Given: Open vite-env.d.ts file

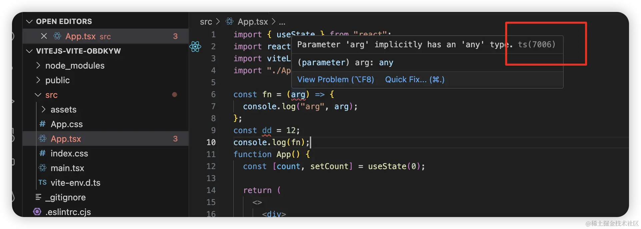Looking at the screenshot, I should point(75,183).
